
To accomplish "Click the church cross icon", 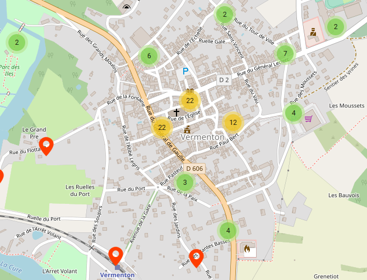I will (x=176, y=113).
